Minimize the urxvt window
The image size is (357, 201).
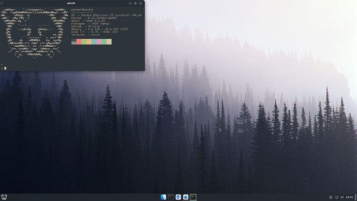point(130,4)
